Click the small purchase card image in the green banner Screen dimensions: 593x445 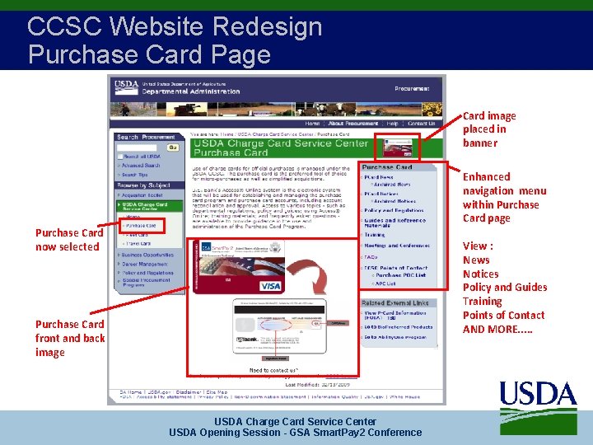coord(397,148)
